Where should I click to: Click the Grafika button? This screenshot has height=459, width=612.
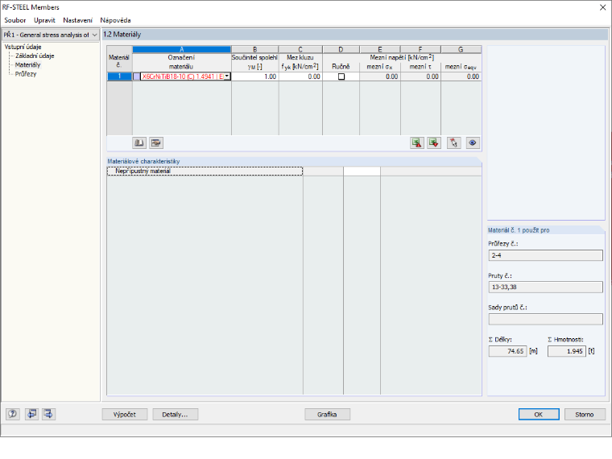327,415
